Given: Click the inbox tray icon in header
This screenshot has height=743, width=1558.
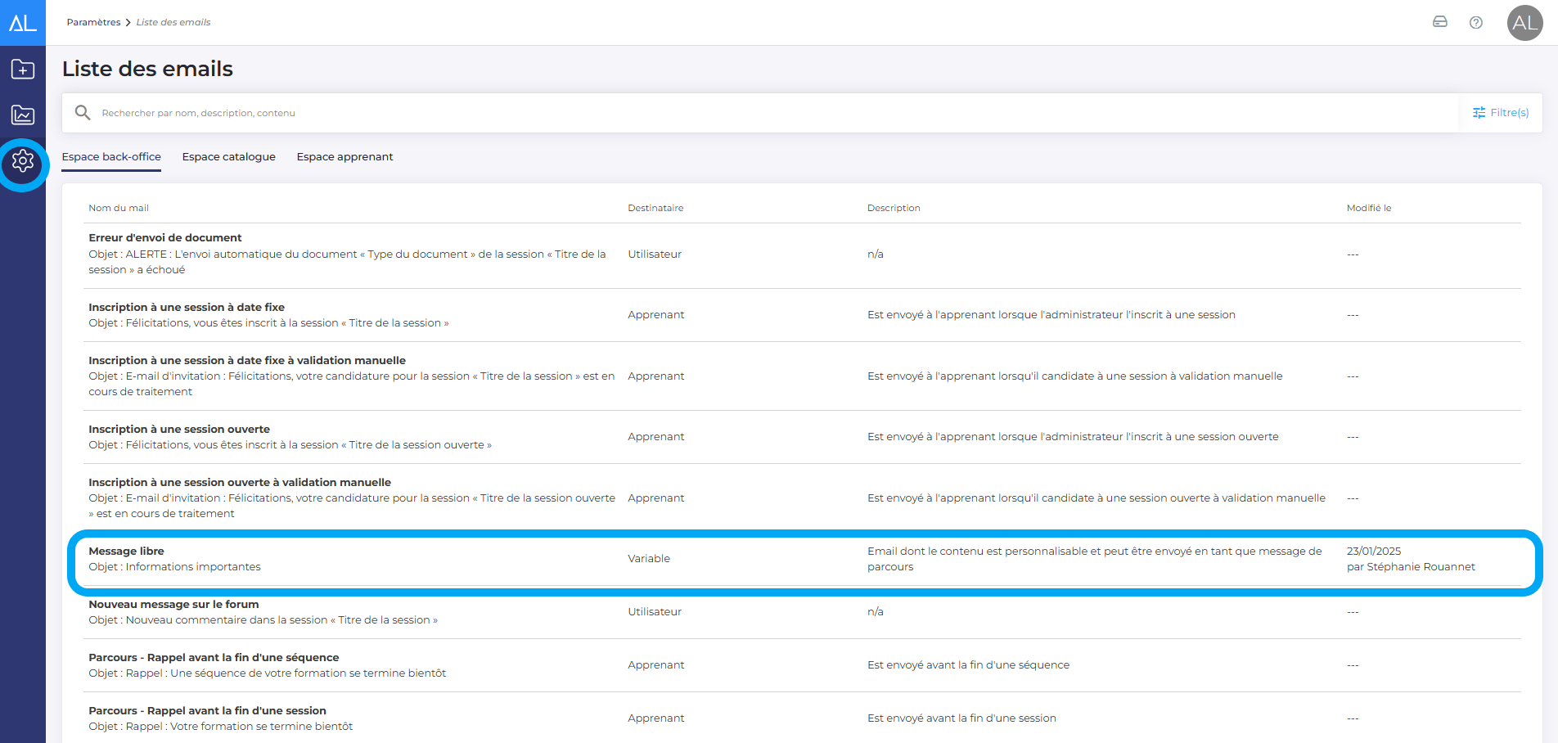Looking at the screenshot, I should [1440, 22].
